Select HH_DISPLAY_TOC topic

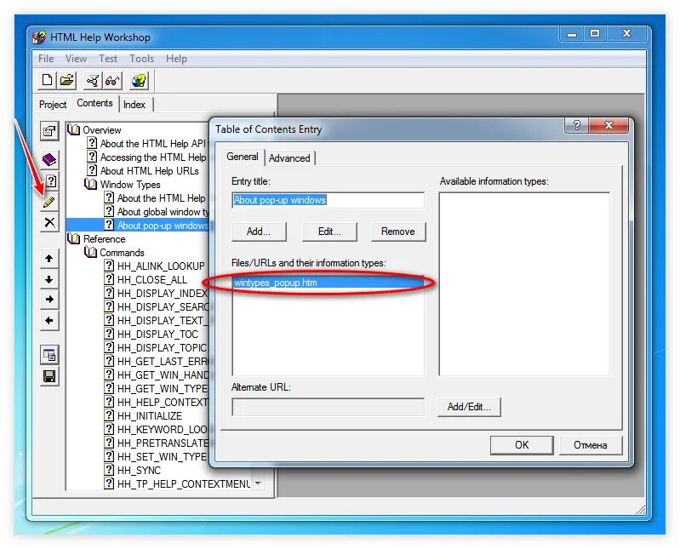(157, 335)
